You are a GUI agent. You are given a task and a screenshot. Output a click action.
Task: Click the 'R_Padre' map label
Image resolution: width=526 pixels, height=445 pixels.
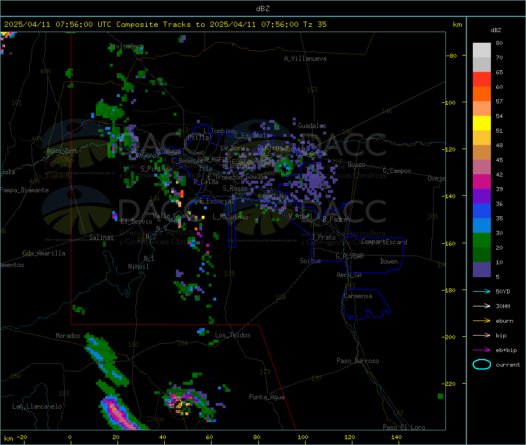pos(335,219)
